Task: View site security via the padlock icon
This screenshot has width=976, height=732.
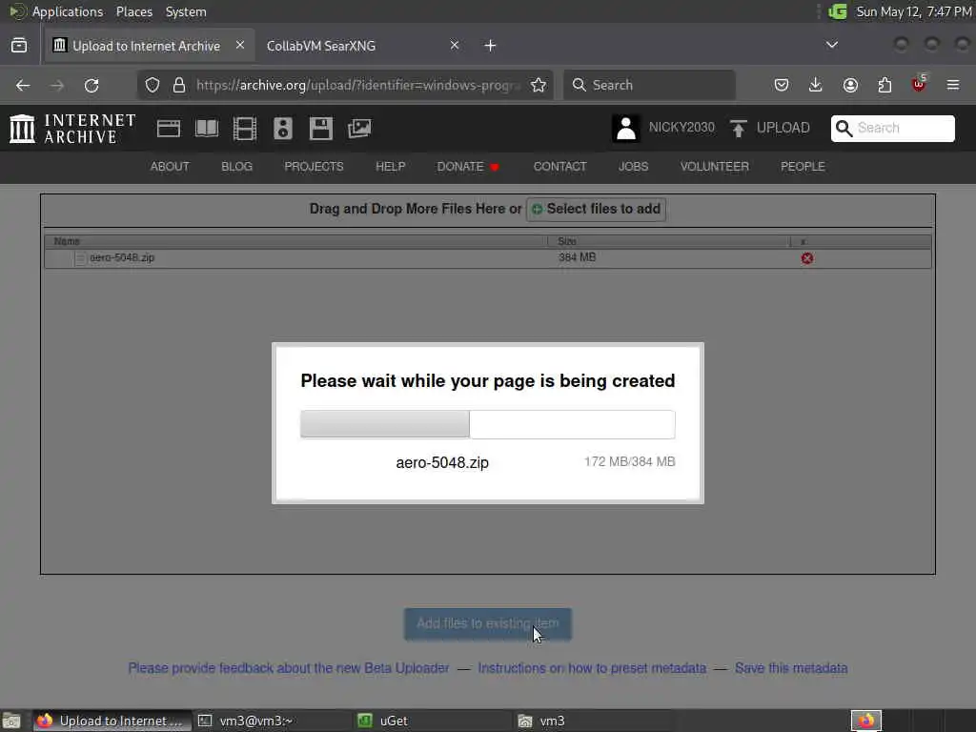Action: click(179, 85)
